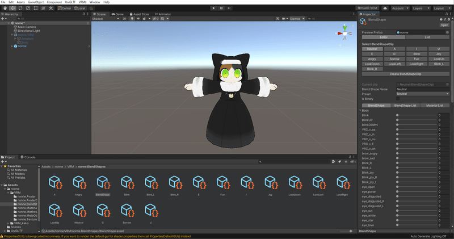The height and width of the screenshot is (239, 454).
Task: Click the project search by label icon
Action: point(339,162)
